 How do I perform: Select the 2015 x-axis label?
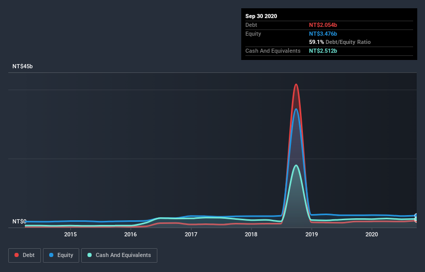pyautogui.click(x=70, y=234)
